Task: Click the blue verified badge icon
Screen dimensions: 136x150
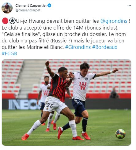Action: [x=49, y=6]
